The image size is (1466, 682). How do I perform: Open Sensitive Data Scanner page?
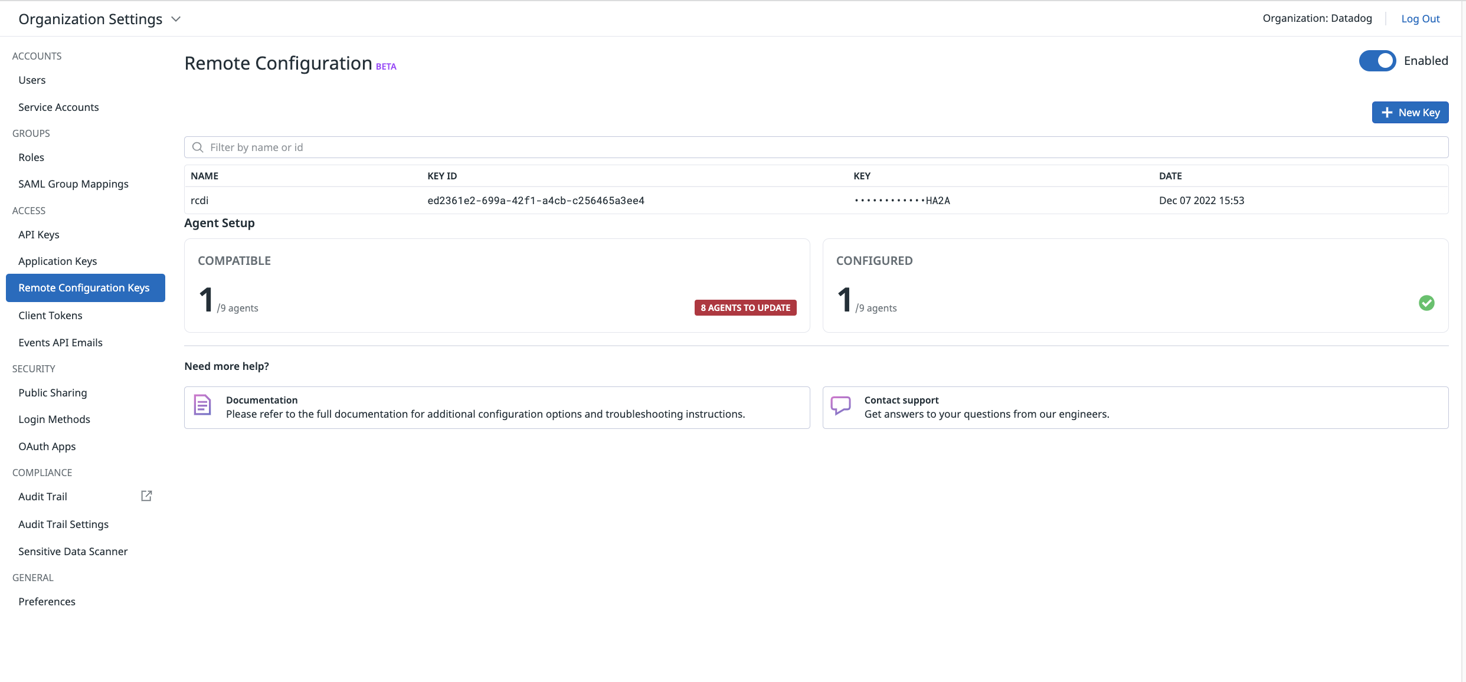73,552
